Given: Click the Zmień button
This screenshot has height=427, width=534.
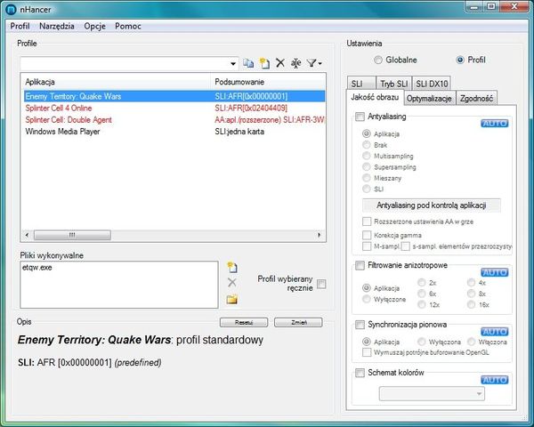Looking at the screenshot, I should point(298,322).
